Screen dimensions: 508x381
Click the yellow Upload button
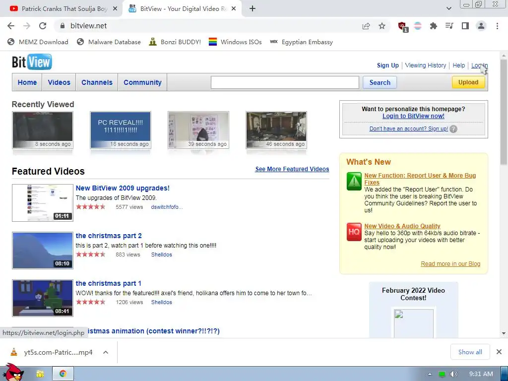tap(468, 82)
